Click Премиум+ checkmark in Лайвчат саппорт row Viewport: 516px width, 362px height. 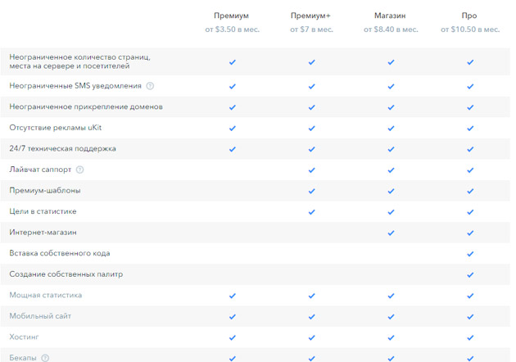tap(311, 170)
